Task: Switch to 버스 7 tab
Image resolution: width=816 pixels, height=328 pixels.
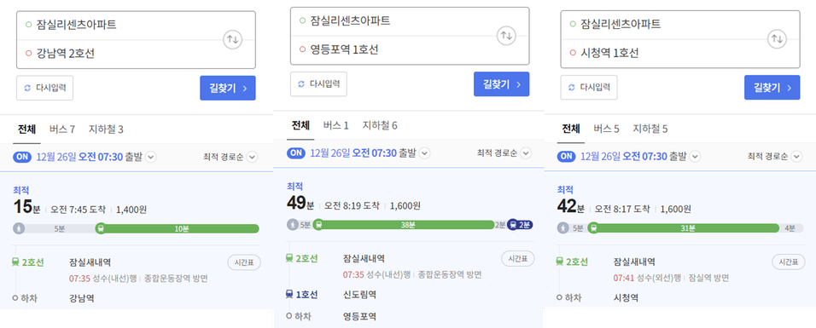Action: pos(62,129)
